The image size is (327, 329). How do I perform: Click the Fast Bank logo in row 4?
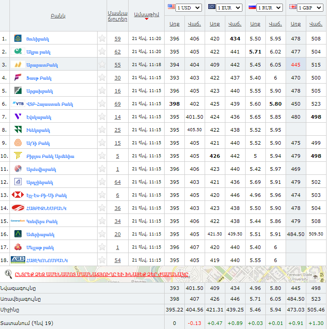click(x=18, y=77)
